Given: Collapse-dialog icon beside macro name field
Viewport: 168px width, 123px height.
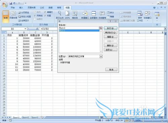Looking at the screenshot, I should click(100, 28).
